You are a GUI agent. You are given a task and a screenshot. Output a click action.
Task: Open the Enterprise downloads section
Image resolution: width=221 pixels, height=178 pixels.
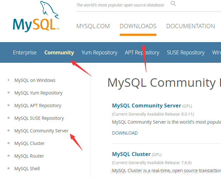[25, 52]
